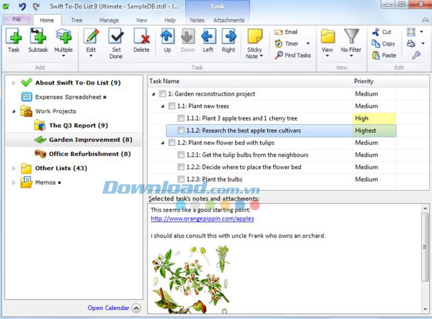Tick checkbox for Plant 3 apple trees
The height and width of the screenshot is (319, 432).
181,118
